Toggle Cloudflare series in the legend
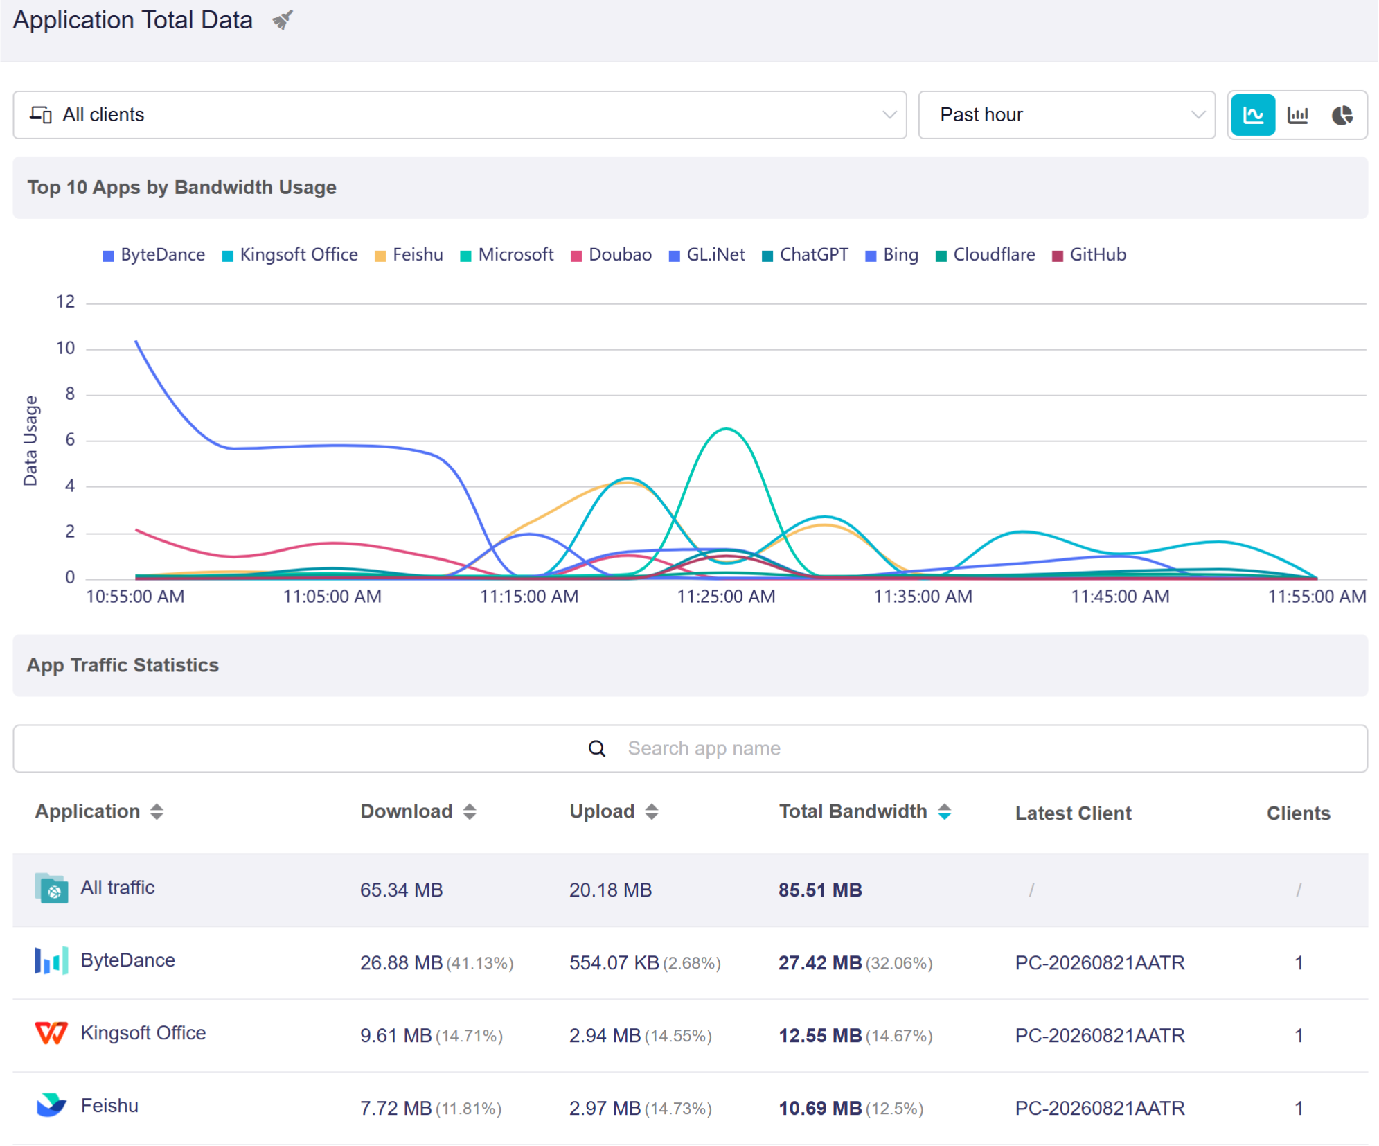 [x=986, y=255]
